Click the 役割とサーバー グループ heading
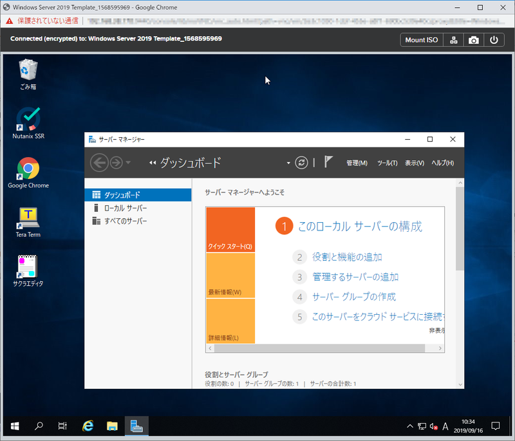The width and height of the screenshot is (515, 441). coord(236,374)
